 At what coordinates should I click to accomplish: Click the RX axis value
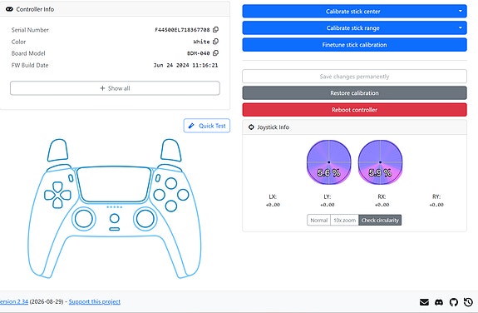click(x=382, y=205)
